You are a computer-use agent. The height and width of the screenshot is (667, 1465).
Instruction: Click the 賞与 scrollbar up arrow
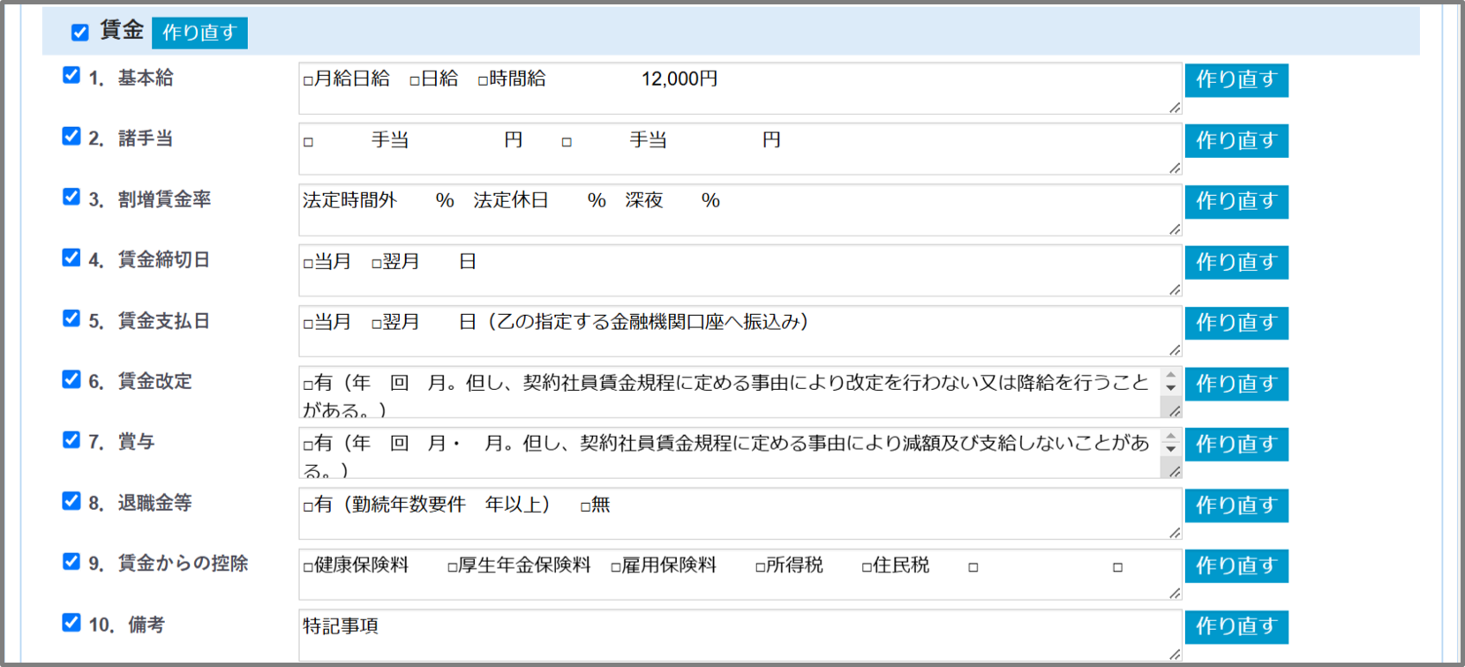tap(1171, 436)
